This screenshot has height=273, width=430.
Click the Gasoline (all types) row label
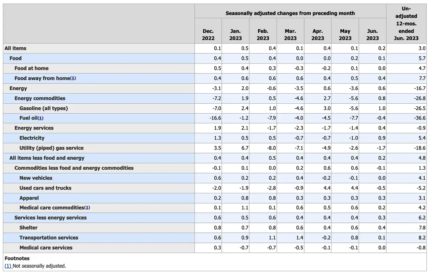(x=44, y=108)
